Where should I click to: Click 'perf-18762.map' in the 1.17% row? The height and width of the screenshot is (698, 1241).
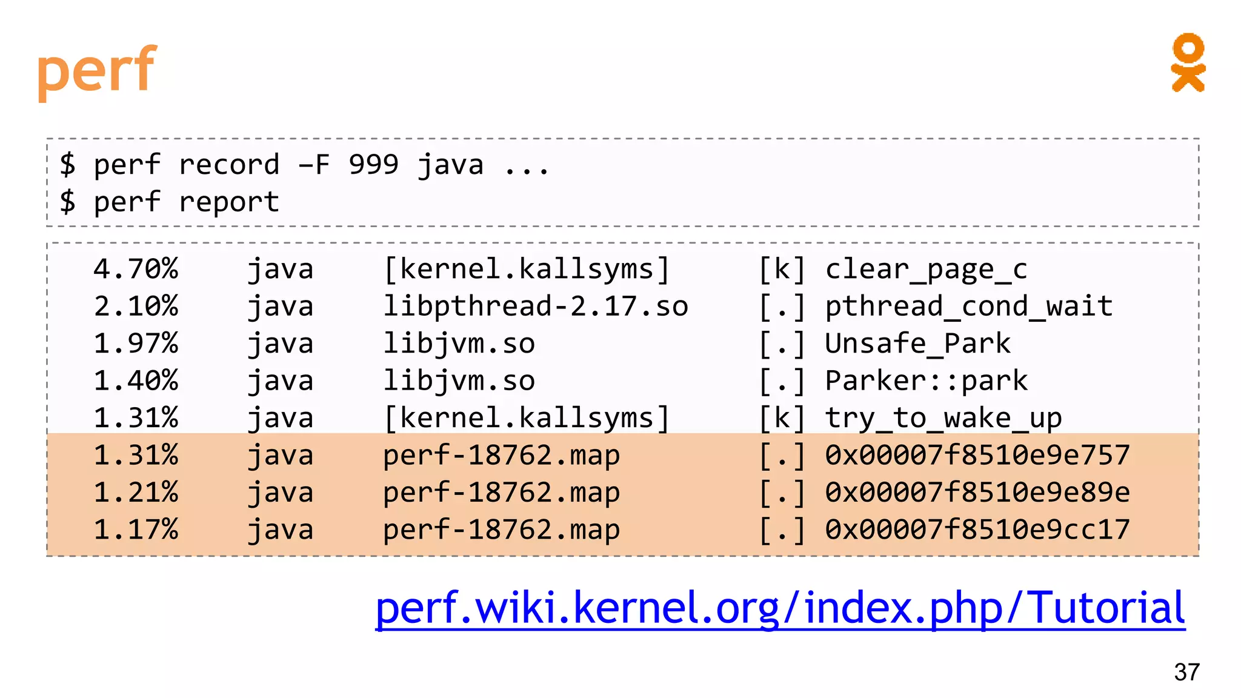pos(502,530)
